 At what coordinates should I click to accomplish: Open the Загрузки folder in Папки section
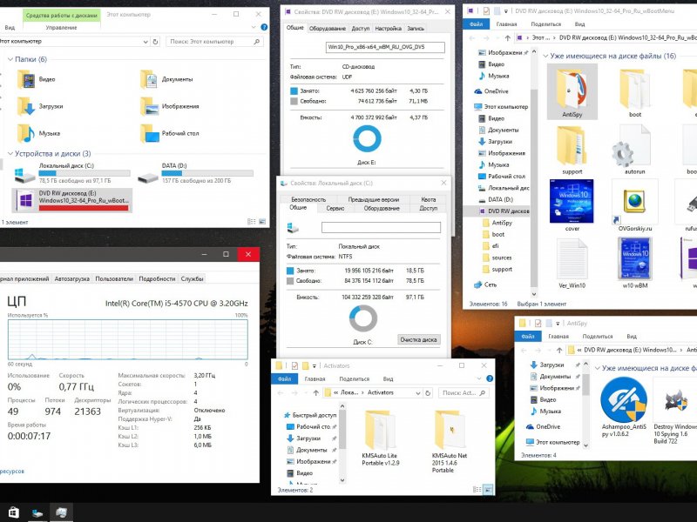pyautogui.click(x=40, y=106)
